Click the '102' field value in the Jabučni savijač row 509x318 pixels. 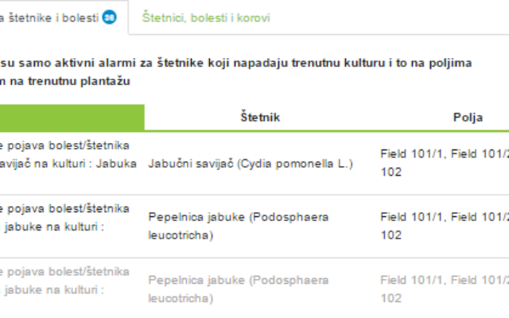click(x=390, y=172)
